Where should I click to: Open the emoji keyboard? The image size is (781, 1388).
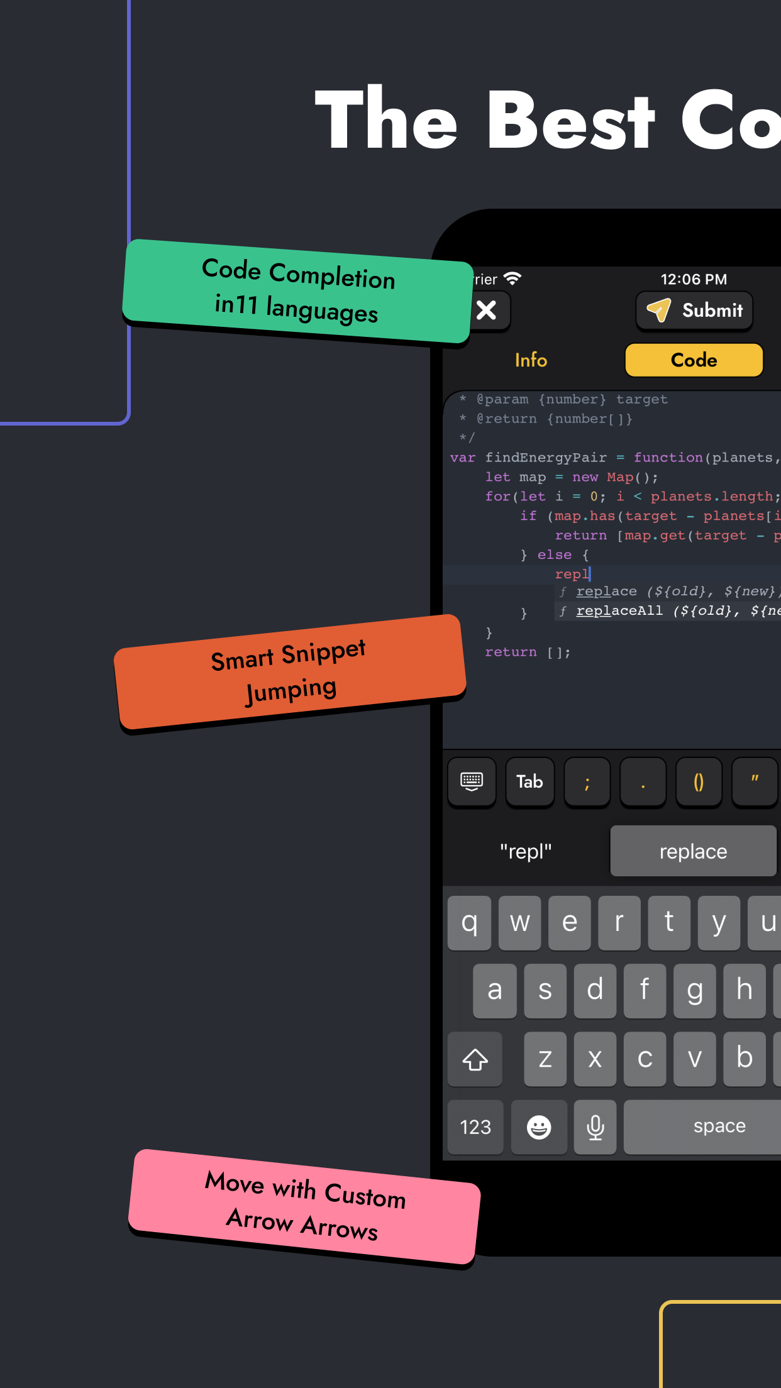pyautogui.click(x=539, y=1127)
